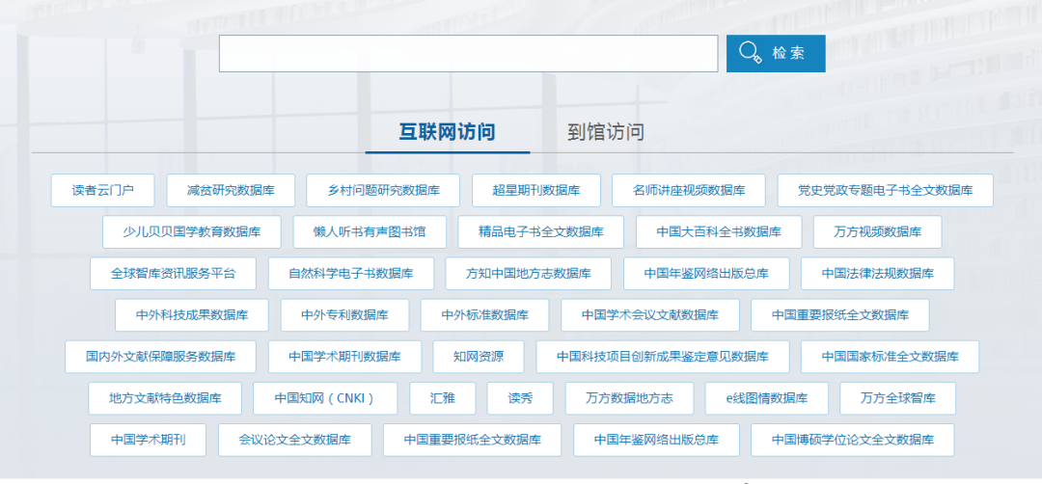Click the 汇雅 button
Screen dimensions: 1042x484
[443, 398]
